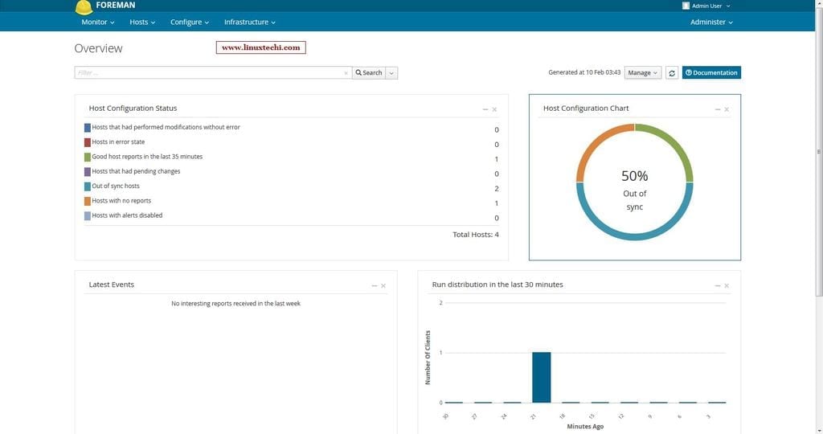
Task: Click the 'Generated at 10 Feb 03:43' text
Action: coord(584,72)
